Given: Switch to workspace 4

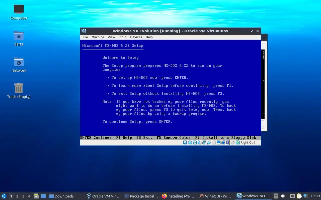Looking at the screenshot, I should click(x=29, y=196).
